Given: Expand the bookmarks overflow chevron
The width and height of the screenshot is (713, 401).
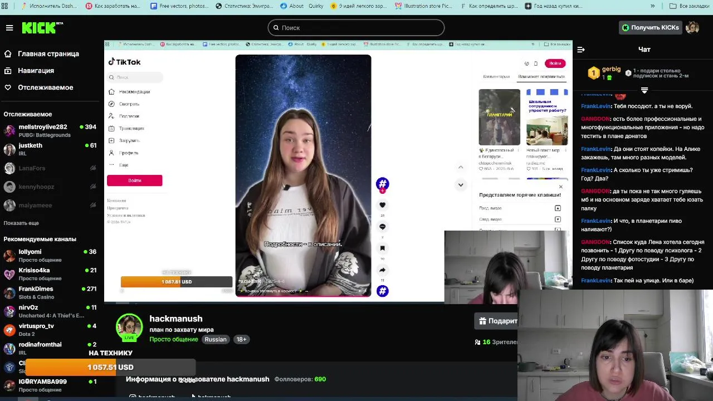Looking at the screenshot, I should point(652,6).
